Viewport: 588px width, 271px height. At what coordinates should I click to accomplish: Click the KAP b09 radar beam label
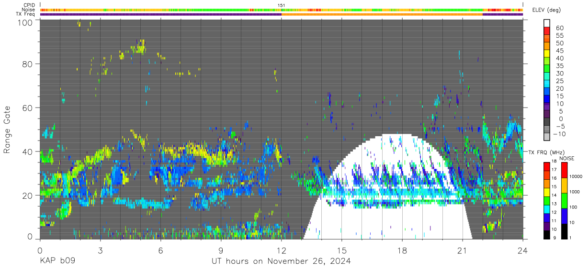[x=57, y=261]
